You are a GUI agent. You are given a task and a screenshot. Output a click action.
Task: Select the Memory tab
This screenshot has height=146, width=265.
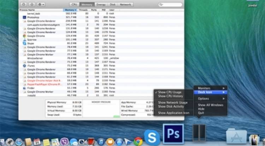tap(87, 5)
